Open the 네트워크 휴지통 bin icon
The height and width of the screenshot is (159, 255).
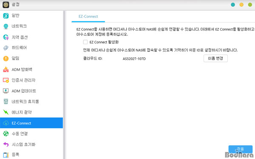click(6, 102)
